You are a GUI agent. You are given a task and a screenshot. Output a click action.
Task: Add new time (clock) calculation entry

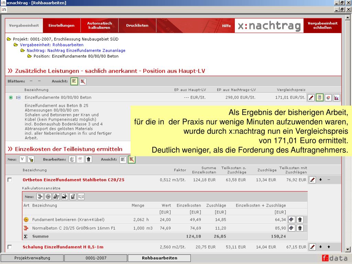[x=48, y=197]
